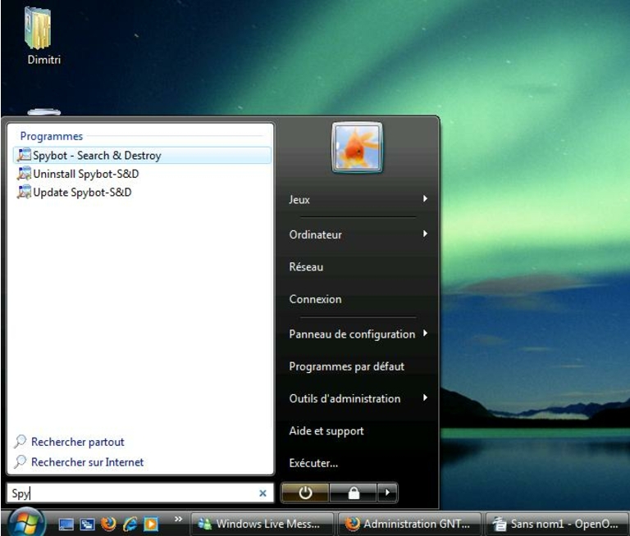Screen dimensions: 630x536
Task: Switch to Windows Live Messenger taskbar button
Action: [262, 524]
